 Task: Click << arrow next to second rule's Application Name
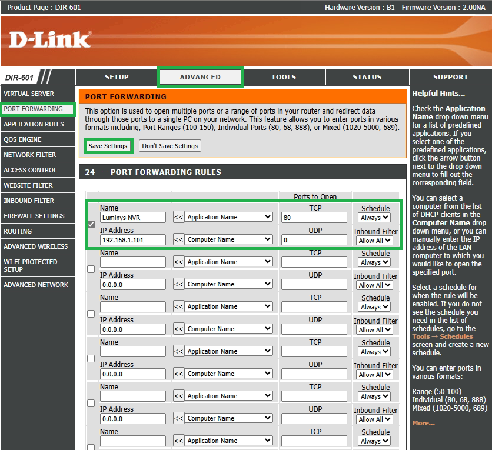[x=178, y=262]
